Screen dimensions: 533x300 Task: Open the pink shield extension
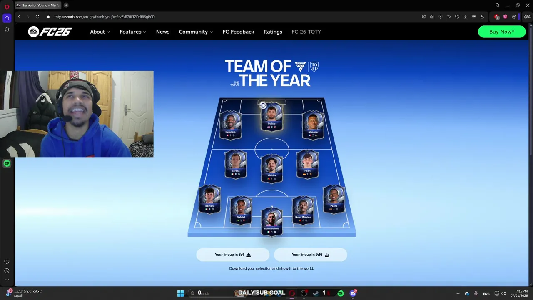pyautogui.click(x=505, y=17)
